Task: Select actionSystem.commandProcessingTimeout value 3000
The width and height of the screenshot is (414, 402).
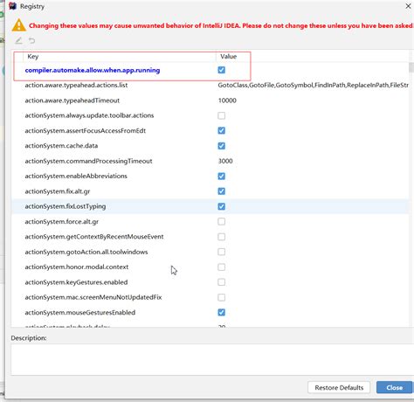Action: (x=225, y=161)
